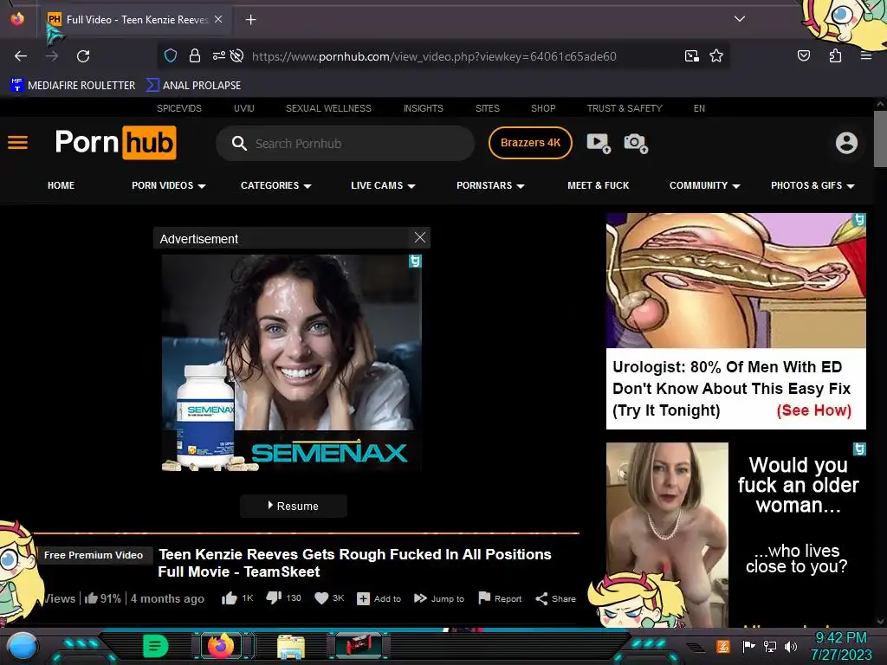The width and height of the screenshot is (887, 665).
Task: Click the site logo
Action: coord(115,143)
